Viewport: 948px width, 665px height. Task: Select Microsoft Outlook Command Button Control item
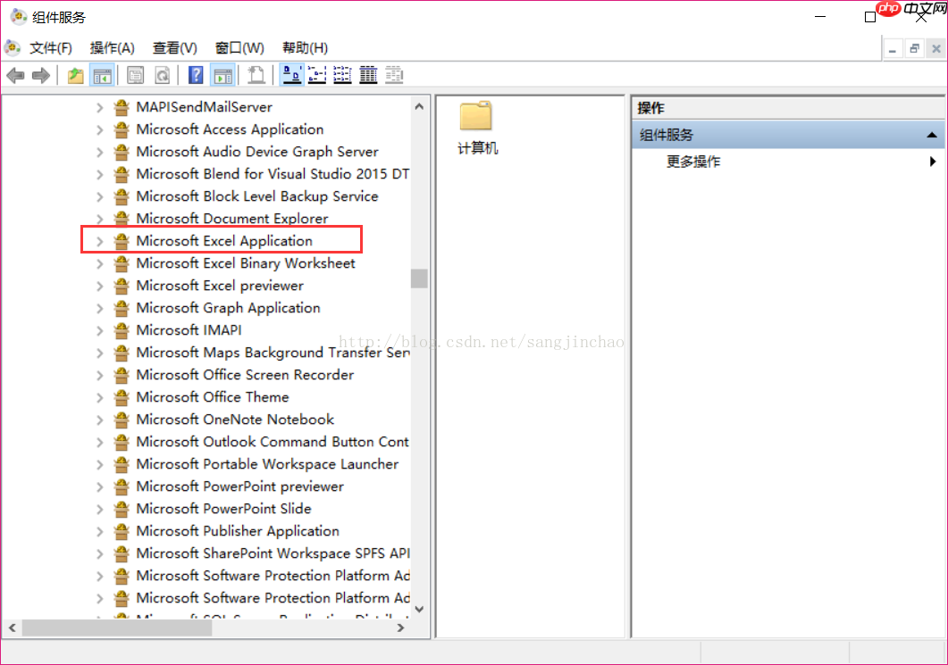coord(273,442)
